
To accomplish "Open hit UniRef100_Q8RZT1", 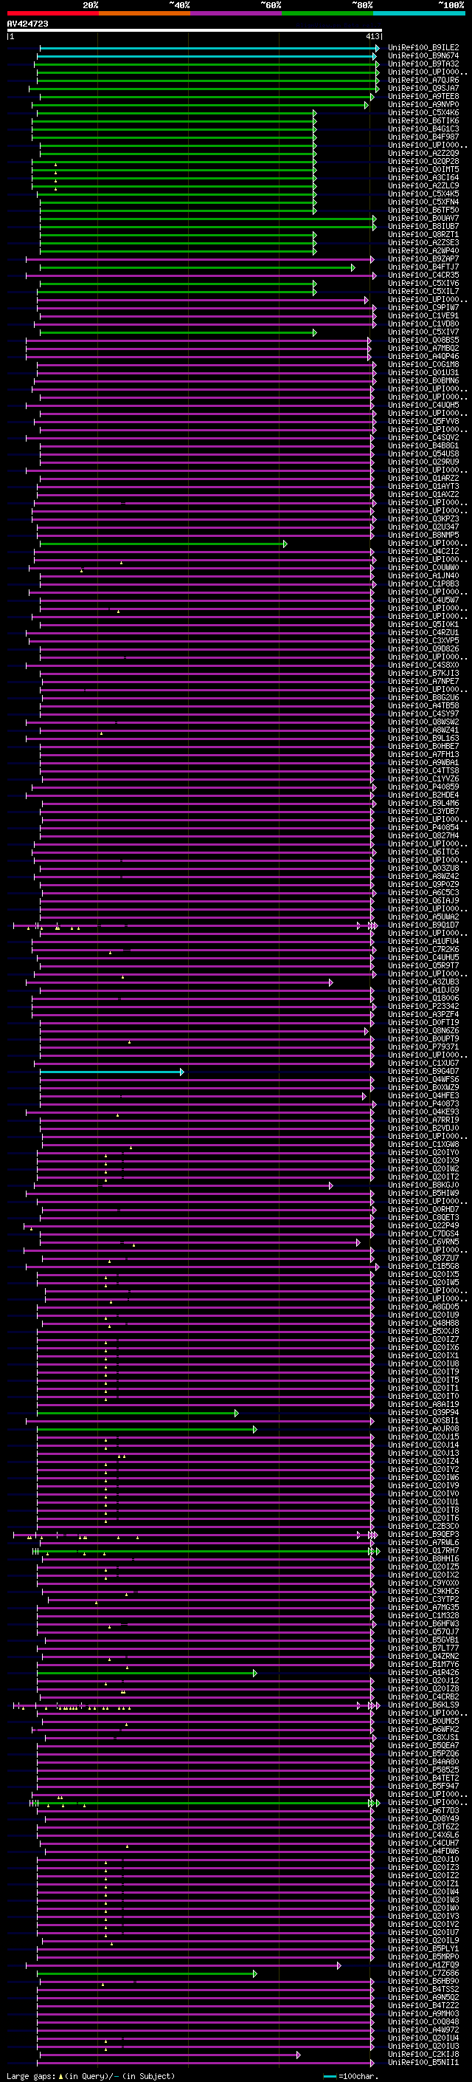I will pos(423,235).
